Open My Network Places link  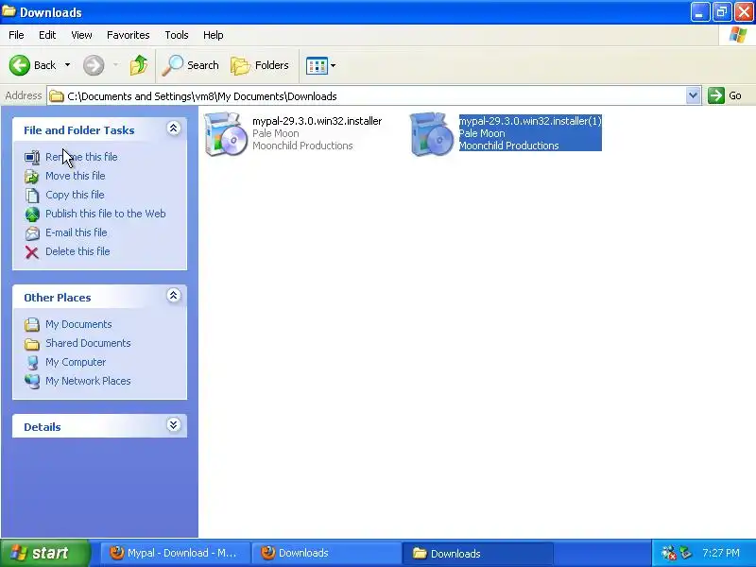(x=88, y=381)
